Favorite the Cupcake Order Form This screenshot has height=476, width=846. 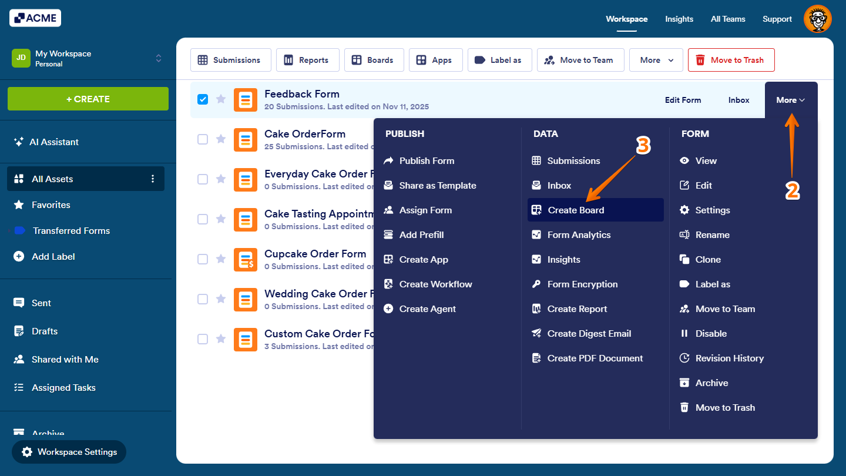point(220,259)
